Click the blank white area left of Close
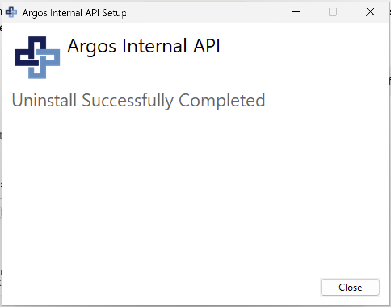This screenshot has height=307, width=391. 160,287
